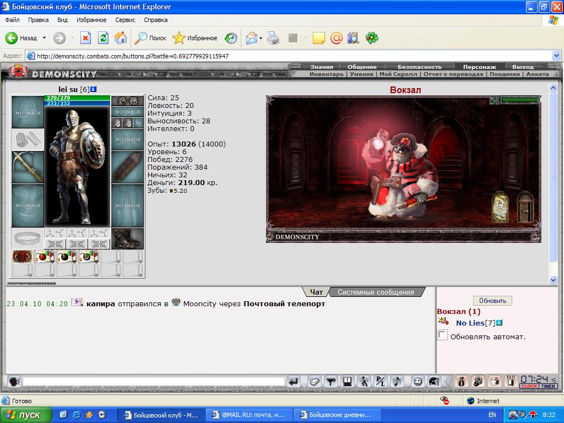Open the 'Инвентарь' link in header
This screenshot has height=423, width=564.
[326, 74]
